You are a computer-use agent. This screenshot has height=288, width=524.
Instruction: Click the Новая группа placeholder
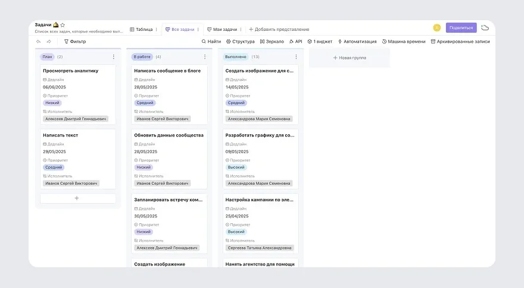click(x=349, y=58)
